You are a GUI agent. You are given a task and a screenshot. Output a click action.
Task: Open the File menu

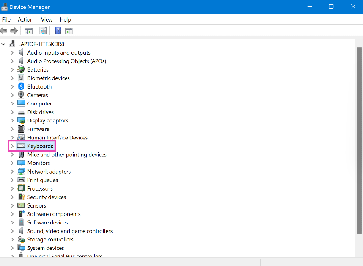6,19
